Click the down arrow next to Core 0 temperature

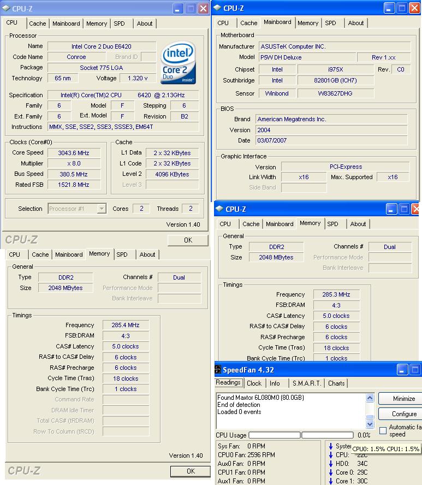[330, 472]
